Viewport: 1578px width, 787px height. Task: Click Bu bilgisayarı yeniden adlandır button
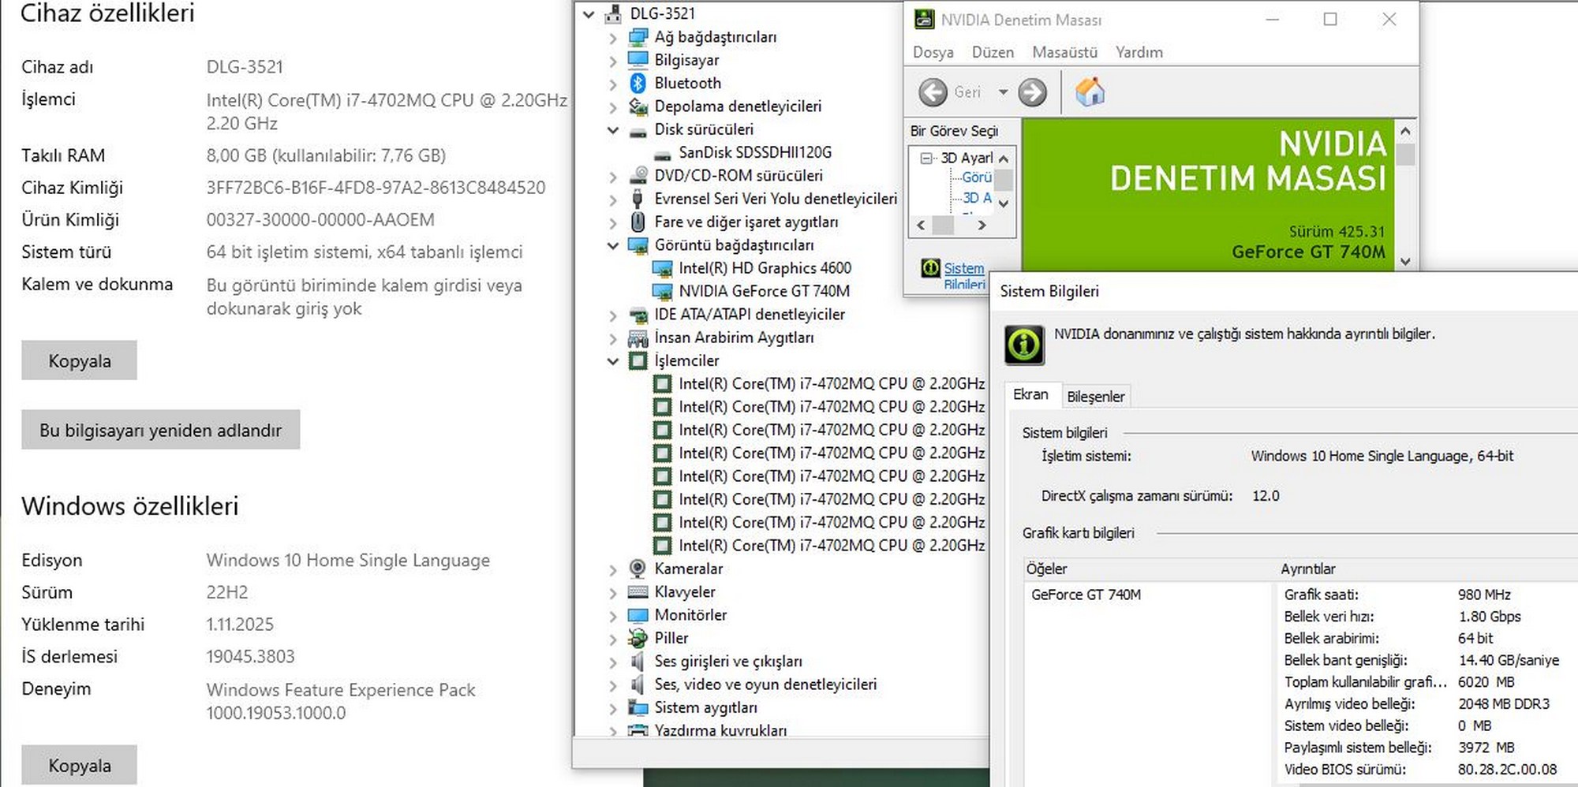pyautogui.click(x=160, y=430)
